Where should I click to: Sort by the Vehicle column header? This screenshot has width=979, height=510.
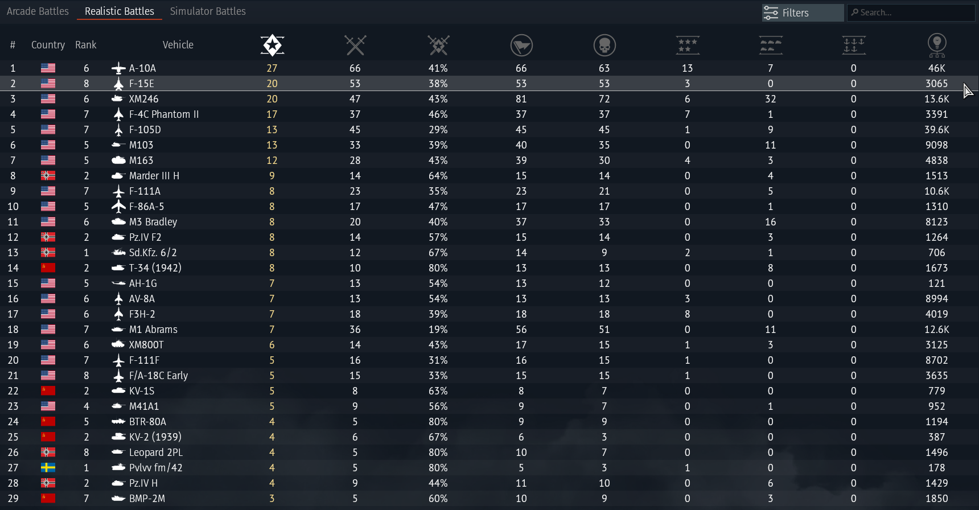178,45
